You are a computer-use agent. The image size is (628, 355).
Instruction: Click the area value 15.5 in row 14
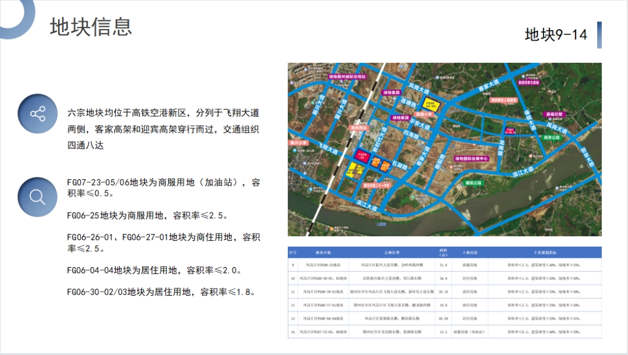click(x=443, y=332)
